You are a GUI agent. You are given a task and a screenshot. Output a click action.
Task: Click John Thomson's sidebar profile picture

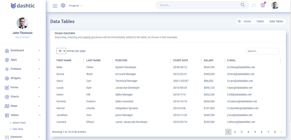23,23
